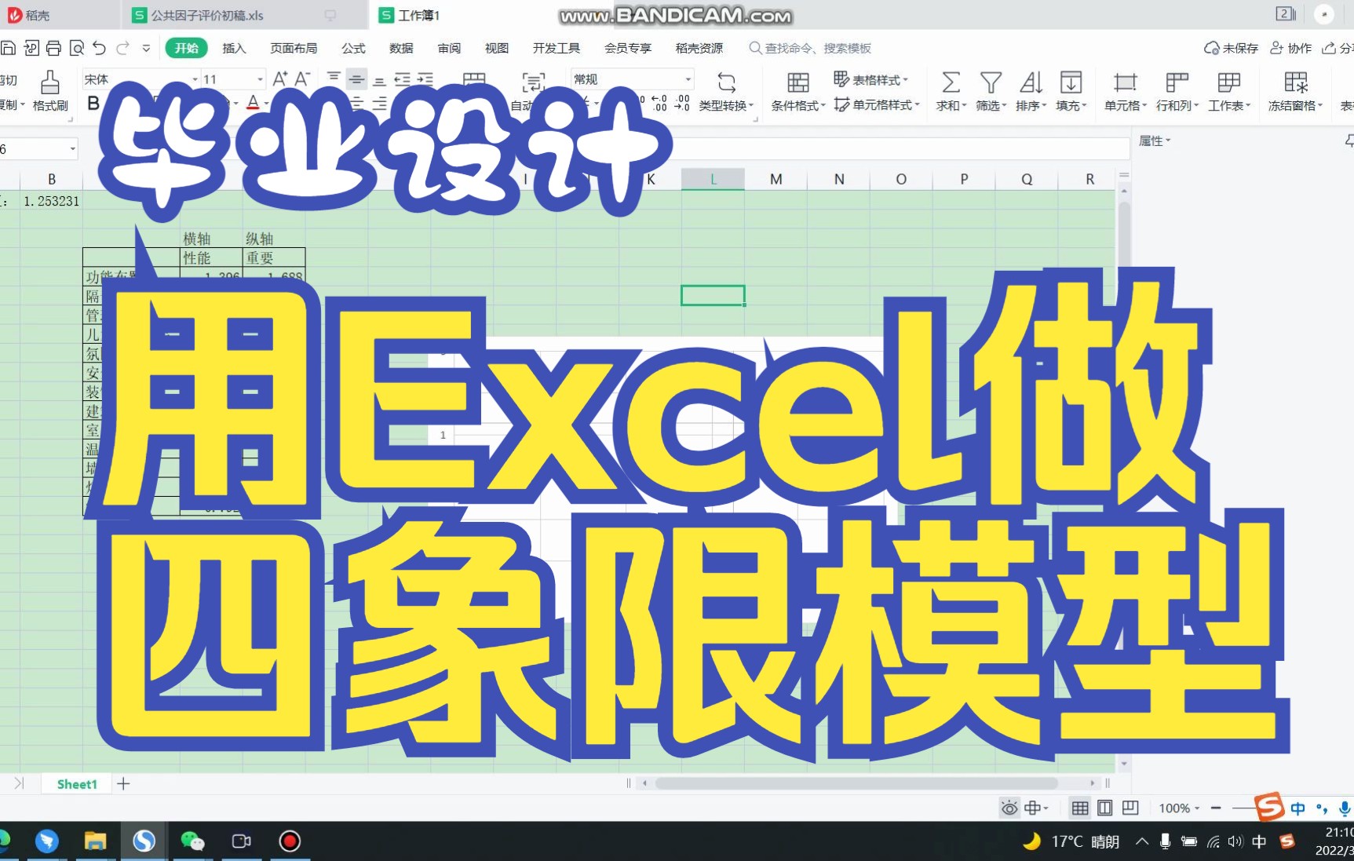Open the 属性 properties panel dropdown

coord(1155,140)
